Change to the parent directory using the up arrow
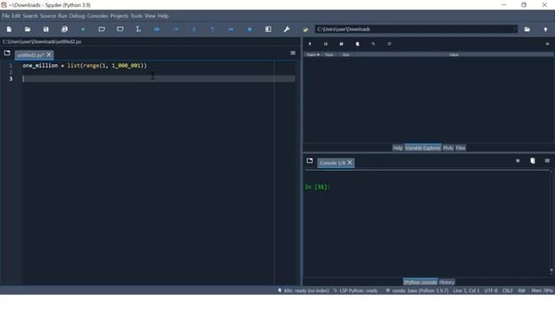The height and width of the screenshot is (312, 555). [x=545, y=29]
